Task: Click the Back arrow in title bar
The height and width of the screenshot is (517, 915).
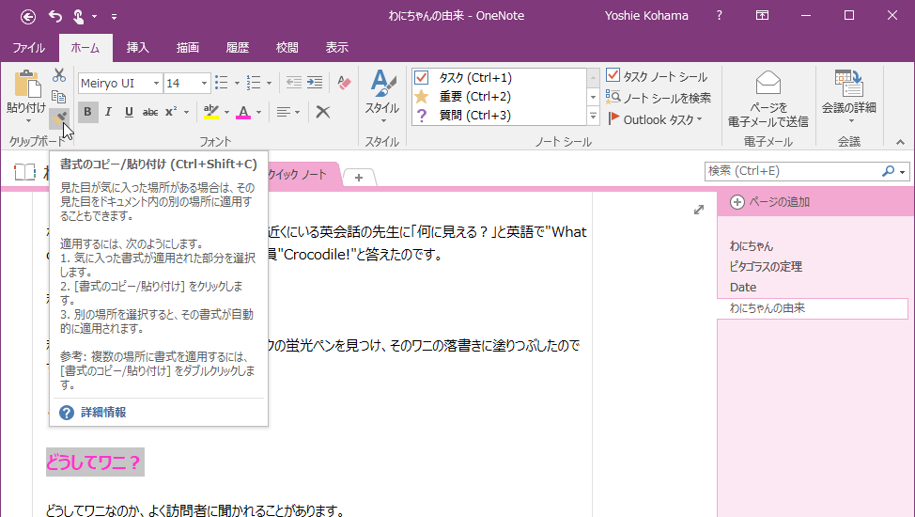Action: click(28, 16)
